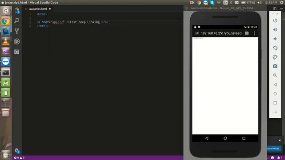The width and height of the screenshot is (285, 160).
Task: Click the clock showing 12:45 AM
Action: [x=271, y=3]
